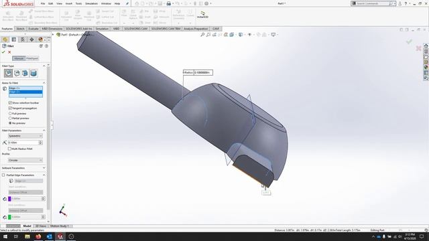Select Constant Size Fillet type

[x=8, y=73]
